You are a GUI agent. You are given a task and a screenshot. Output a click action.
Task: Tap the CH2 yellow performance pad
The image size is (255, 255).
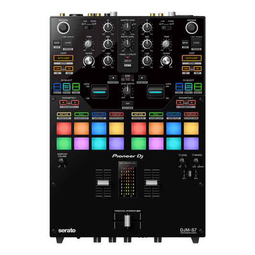click(191, 129)
